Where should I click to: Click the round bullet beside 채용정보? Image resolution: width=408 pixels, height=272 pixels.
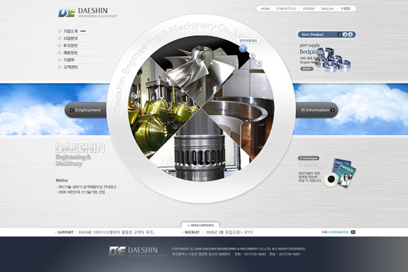(59, 52)
